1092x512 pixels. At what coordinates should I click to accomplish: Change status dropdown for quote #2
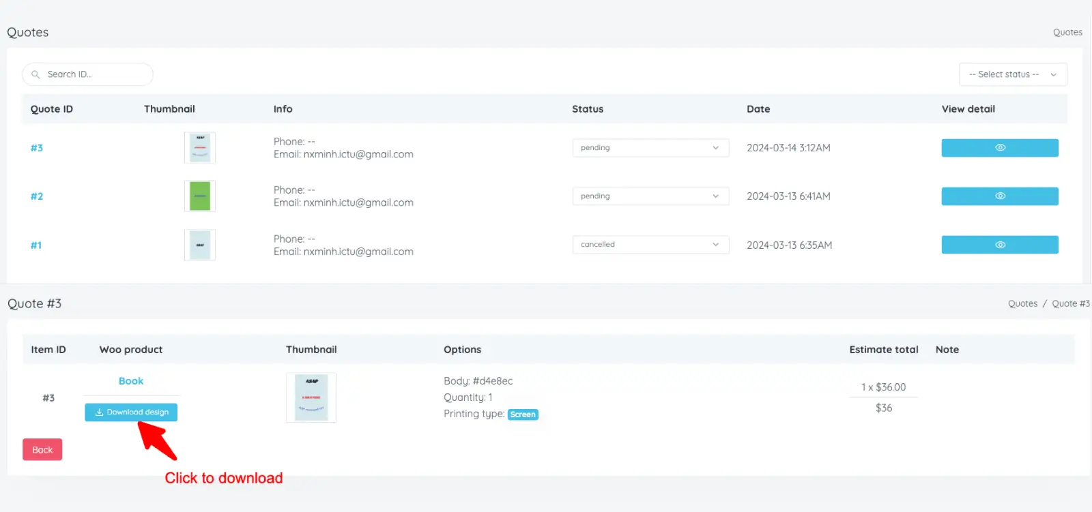pyautogui.click(x=650, y=196)
